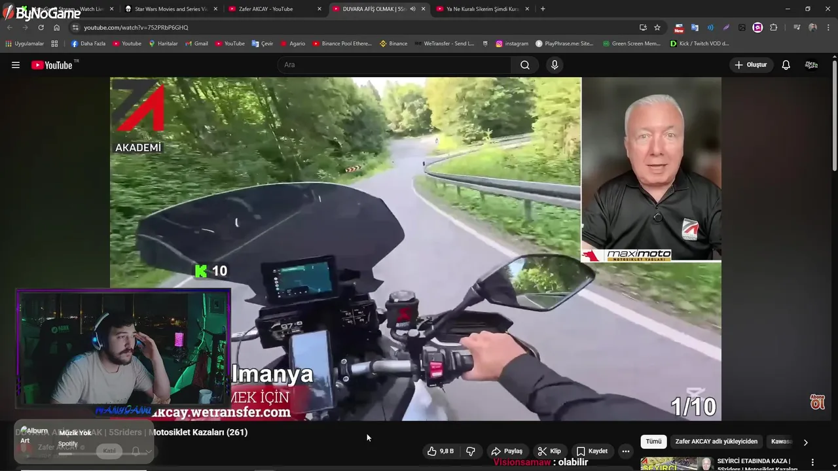The height and width of the screenshot is (471, 838).
Task: Click the install app icon in address bar
Action: [643, 27]
